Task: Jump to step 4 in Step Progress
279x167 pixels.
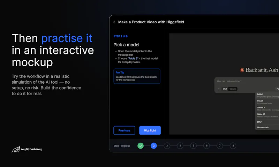Action: click(x=180, y=146)
